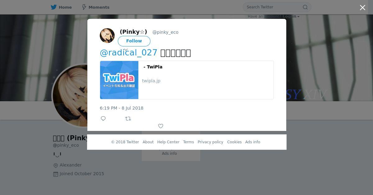The height and width of the screenshot is (195, 373).
Task: Click the Twitter bird Home icon
Action: pyautogui.click(x=54, y=7)
